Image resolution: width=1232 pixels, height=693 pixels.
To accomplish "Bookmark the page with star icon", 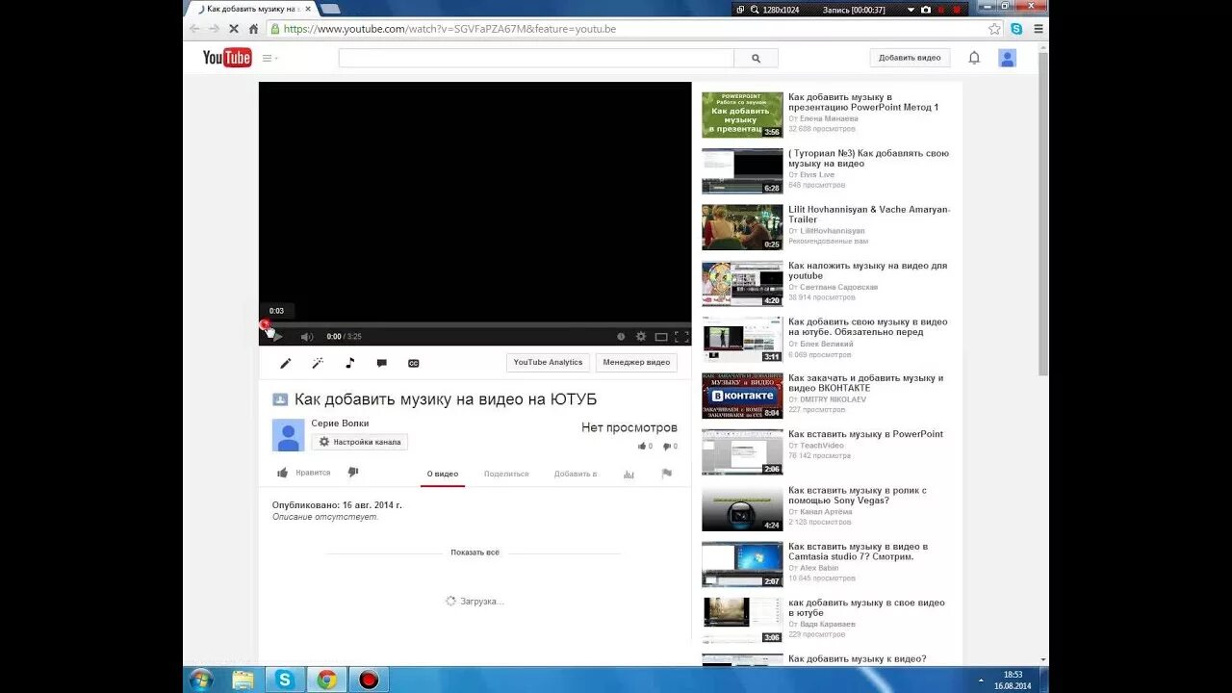I will point(994,29).
